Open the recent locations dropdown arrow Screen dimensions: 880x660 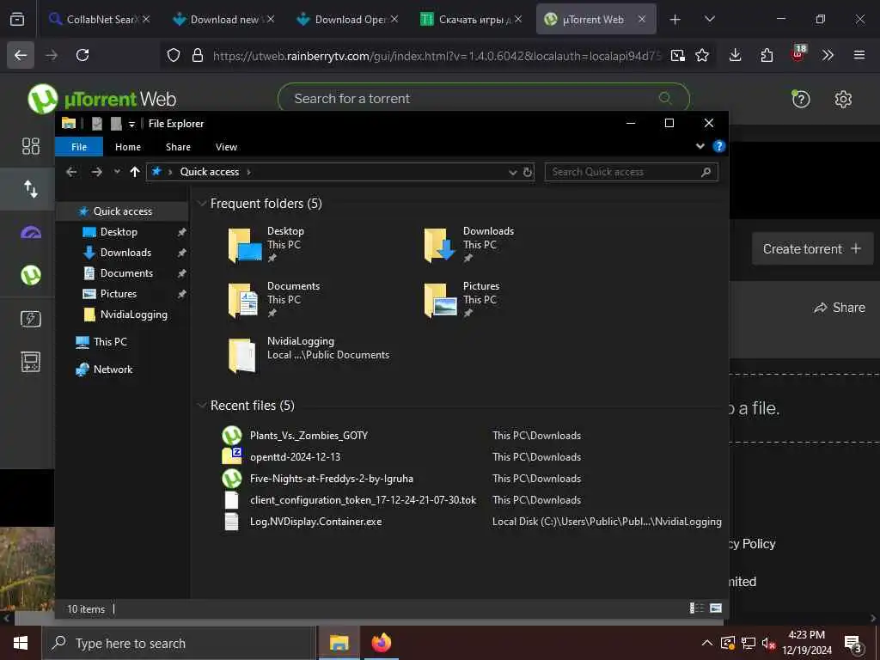pyautogui.click(x=117, y=172)
